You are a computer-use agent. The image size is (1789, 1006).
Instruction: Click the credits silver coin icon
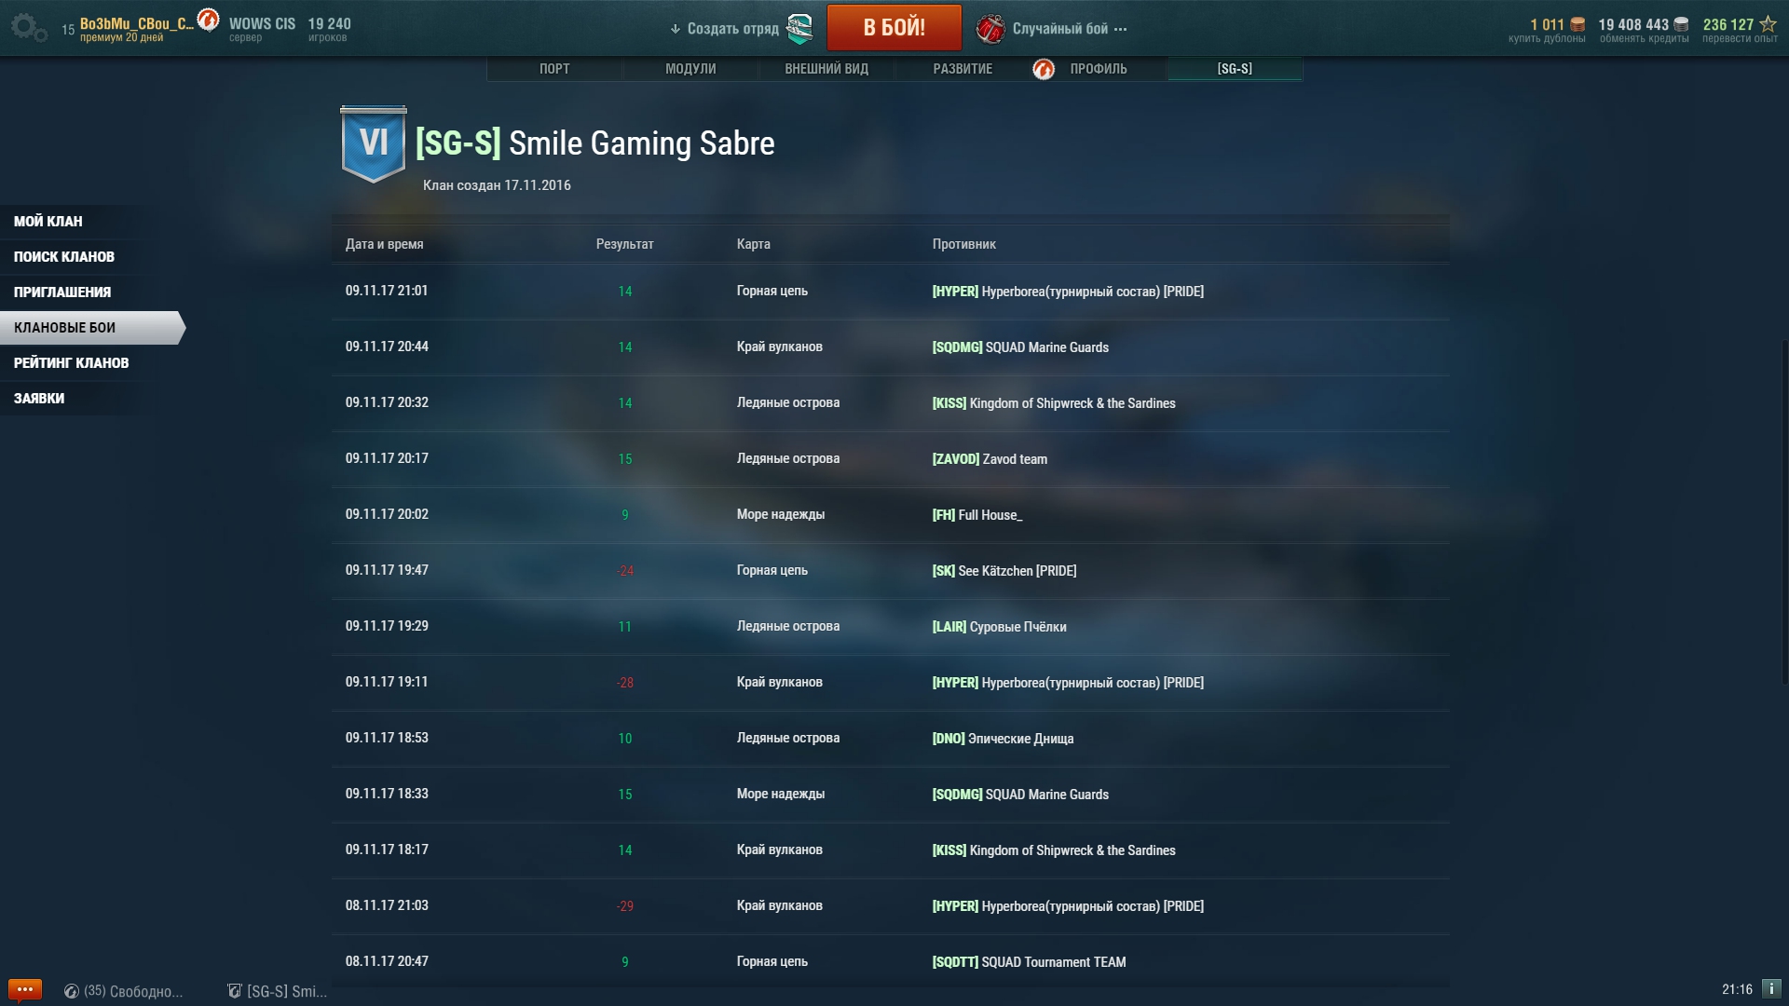1681,25
